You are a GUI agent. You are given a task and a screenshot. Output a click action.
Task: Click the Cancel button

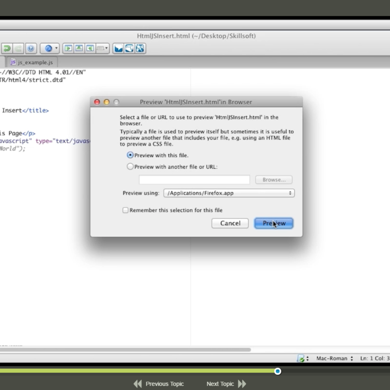(230, 223)
